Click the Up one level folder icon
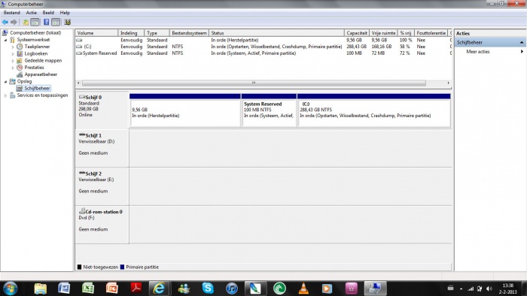Viewport: 527px width, 296px height. 26,22
